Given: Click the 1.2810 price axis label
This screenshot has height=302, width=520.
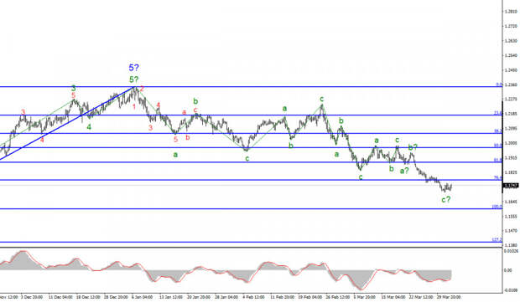Looking at the screenshot, I should click(x=511, y=11).
